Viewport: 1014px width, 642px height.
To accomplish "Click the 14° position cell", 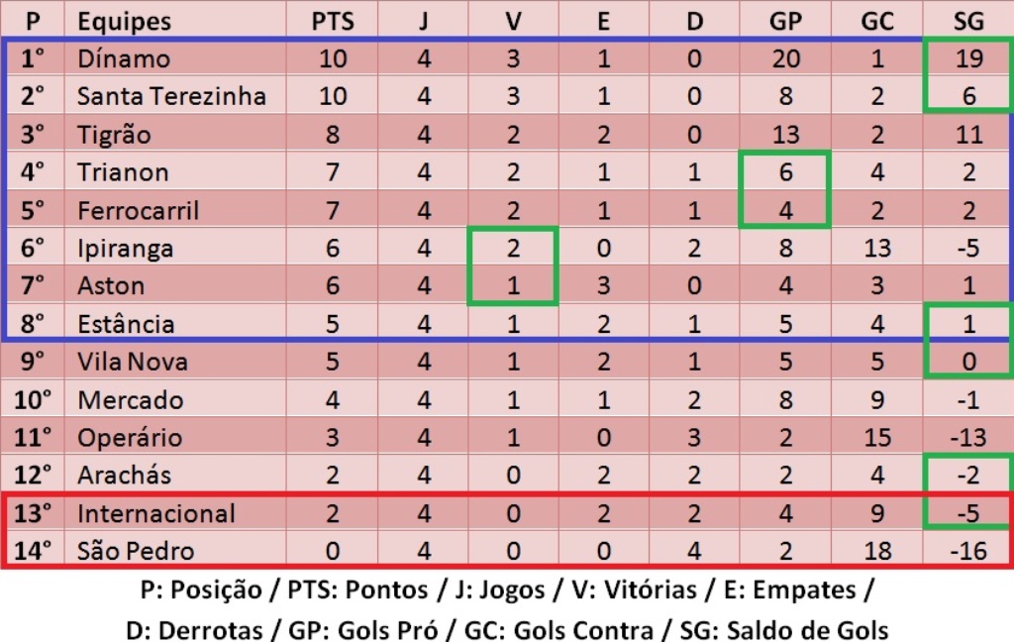I will pyautogui.click(x=36, y=551).
